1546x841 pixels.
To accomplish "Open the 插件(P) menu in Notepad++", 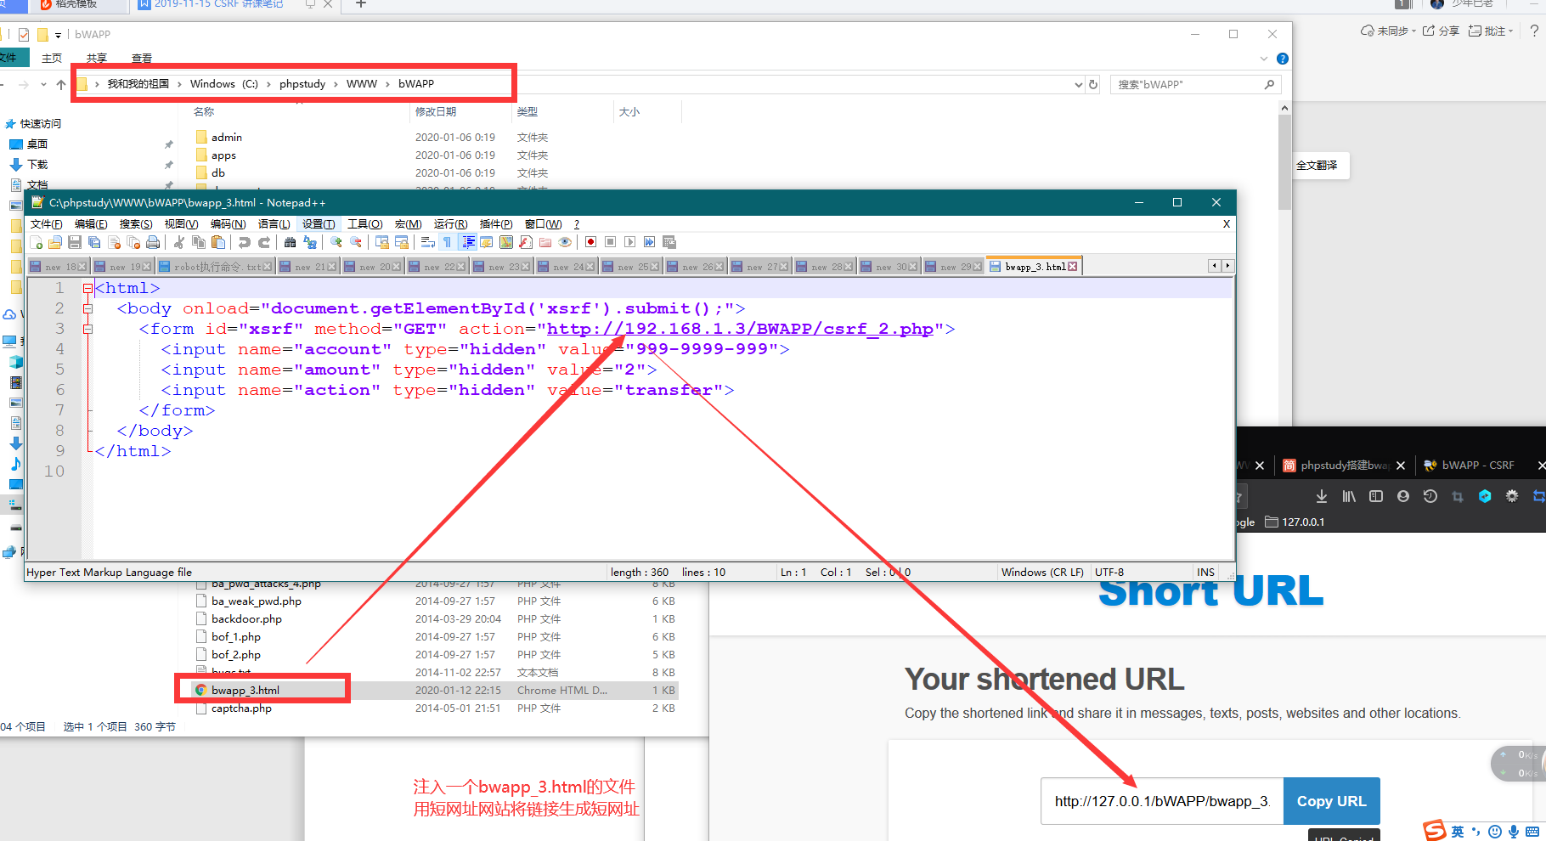I will 496,224.
